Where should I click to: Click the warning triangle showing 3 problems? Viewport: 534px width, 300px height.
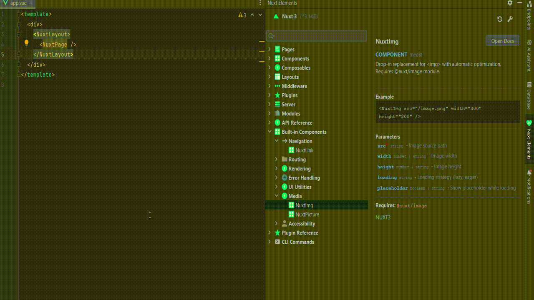pos(240,15)
